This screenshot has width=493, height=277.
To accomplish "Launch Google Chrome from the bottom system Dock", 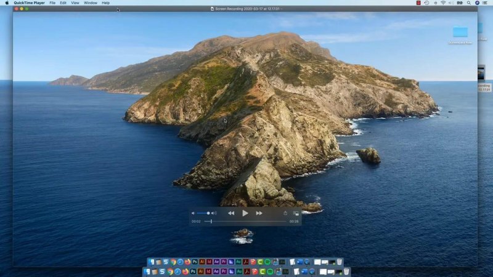I will (170, 271).
